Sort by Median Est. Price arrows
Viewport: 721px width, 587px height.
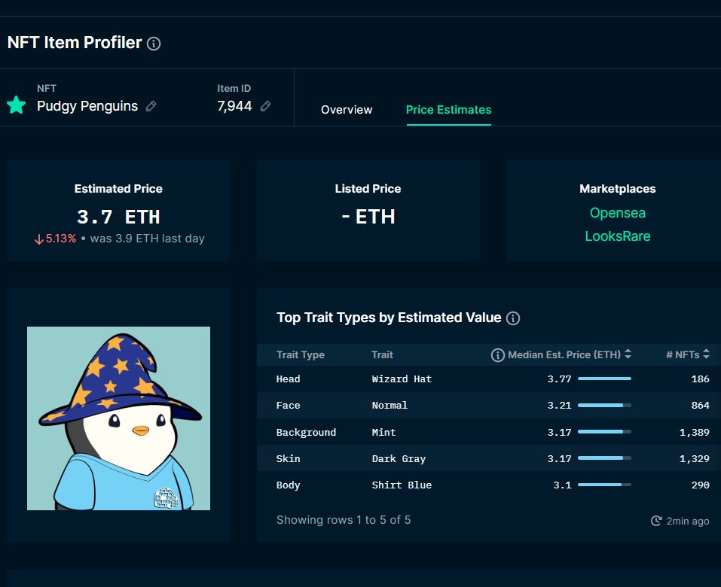(628, 354)
